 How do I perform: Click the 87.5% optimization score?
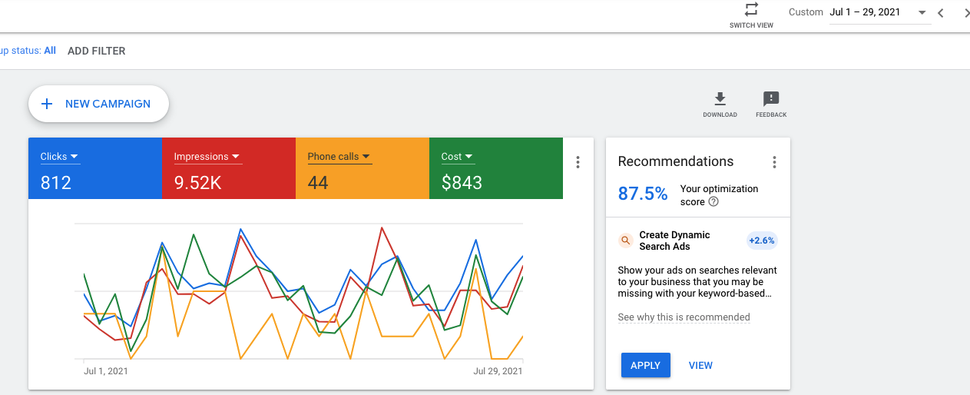[x=643, y=194]
